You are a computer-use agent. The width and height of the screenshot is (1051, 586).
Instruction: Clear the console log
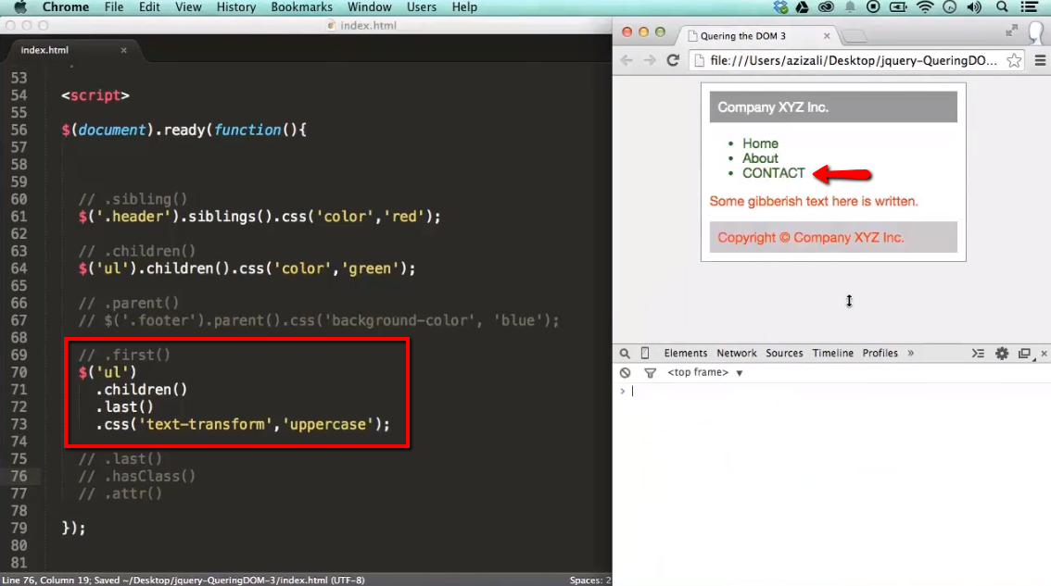pyautogui.click(x=626, y=372)
